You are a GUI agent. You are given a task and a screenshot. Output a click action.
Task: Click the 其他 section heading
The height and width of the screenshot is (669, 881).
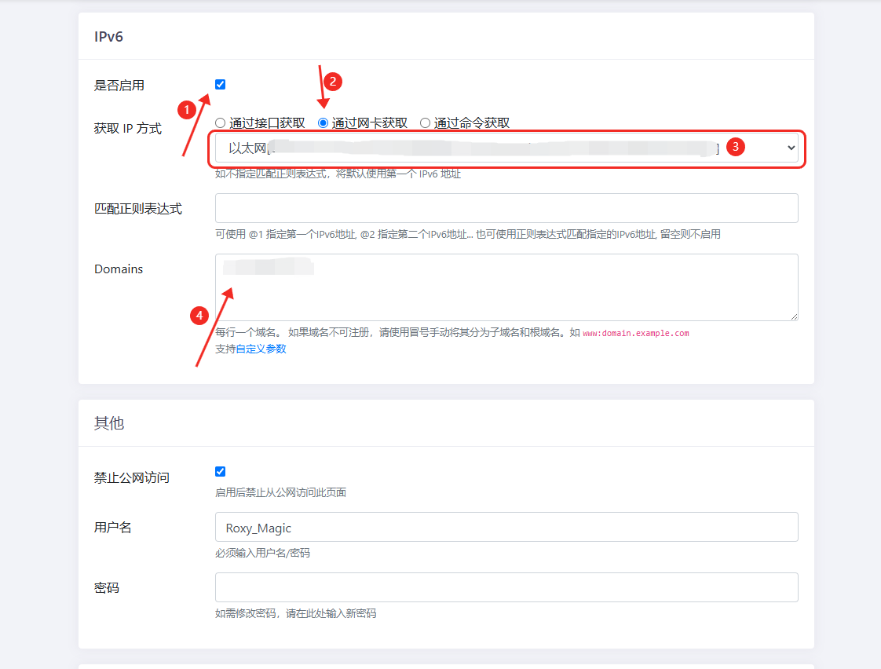[108, 423]
